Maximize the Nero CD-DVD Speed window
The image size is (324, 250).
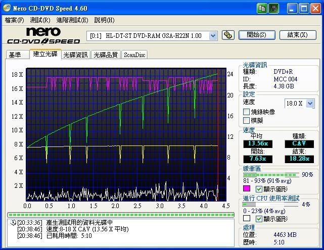pos(304,8)
